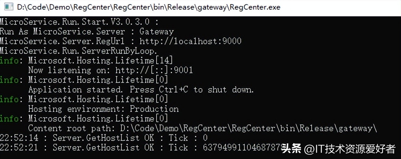Click the MicroService.Run.ServerRunByLoop line

pos(78,51)
